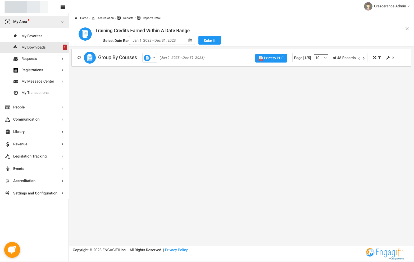Go to Accrediation breadcrumb

pyautogui.click(x=106, y=18)
